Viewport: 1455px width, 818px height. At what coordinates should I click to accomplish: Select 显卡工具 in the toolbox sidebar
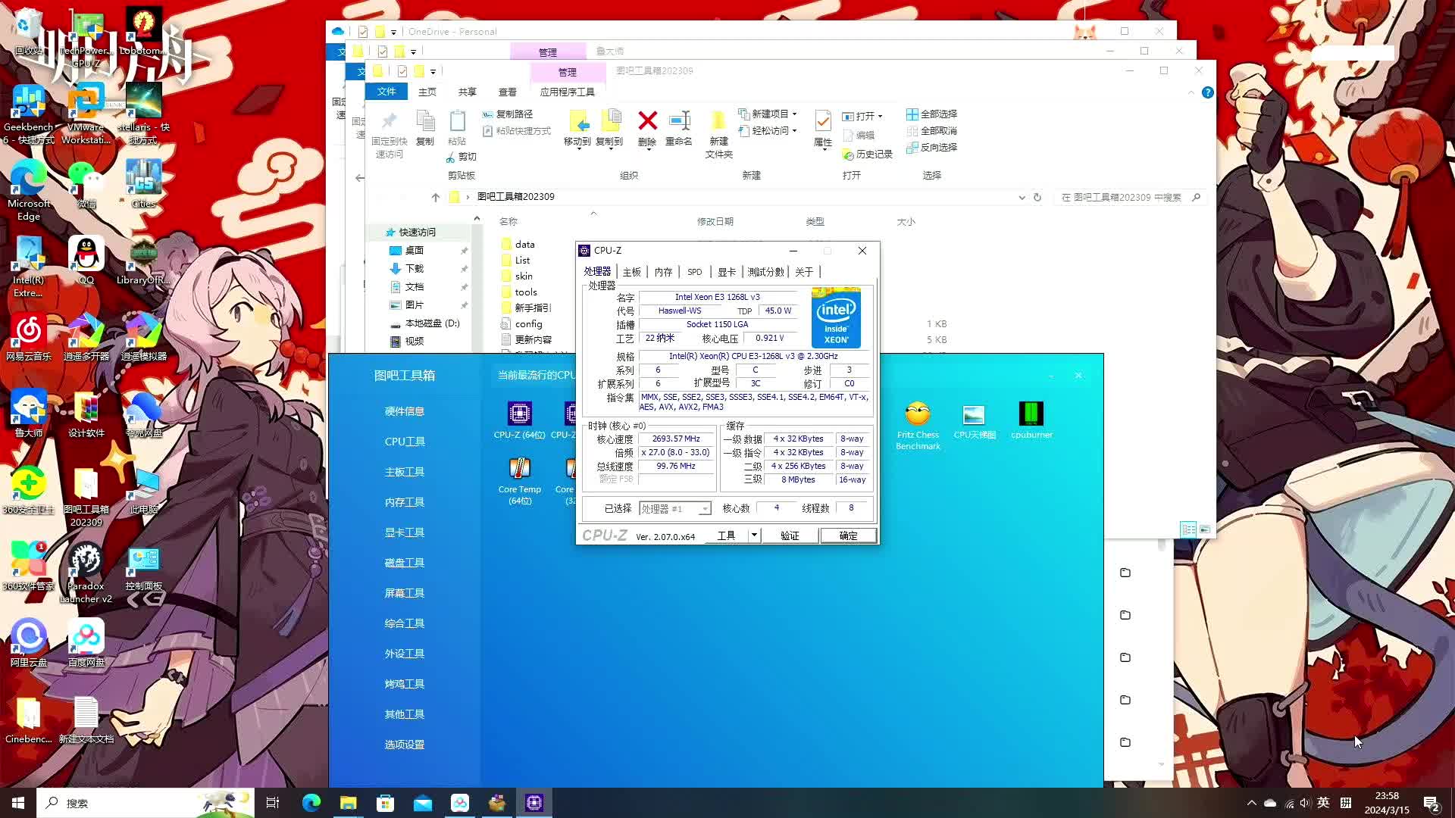pyautogui.click(x=404, y=532)
